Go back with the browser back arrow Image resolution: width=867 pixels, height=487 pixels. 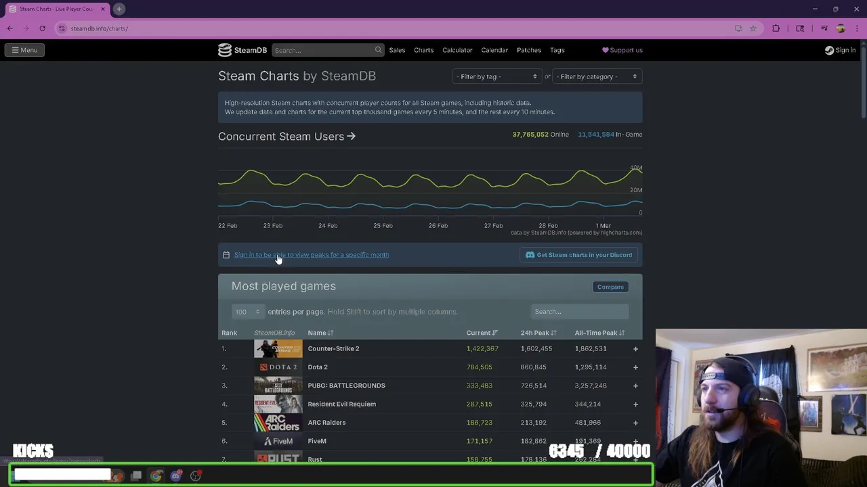[9, 28]
